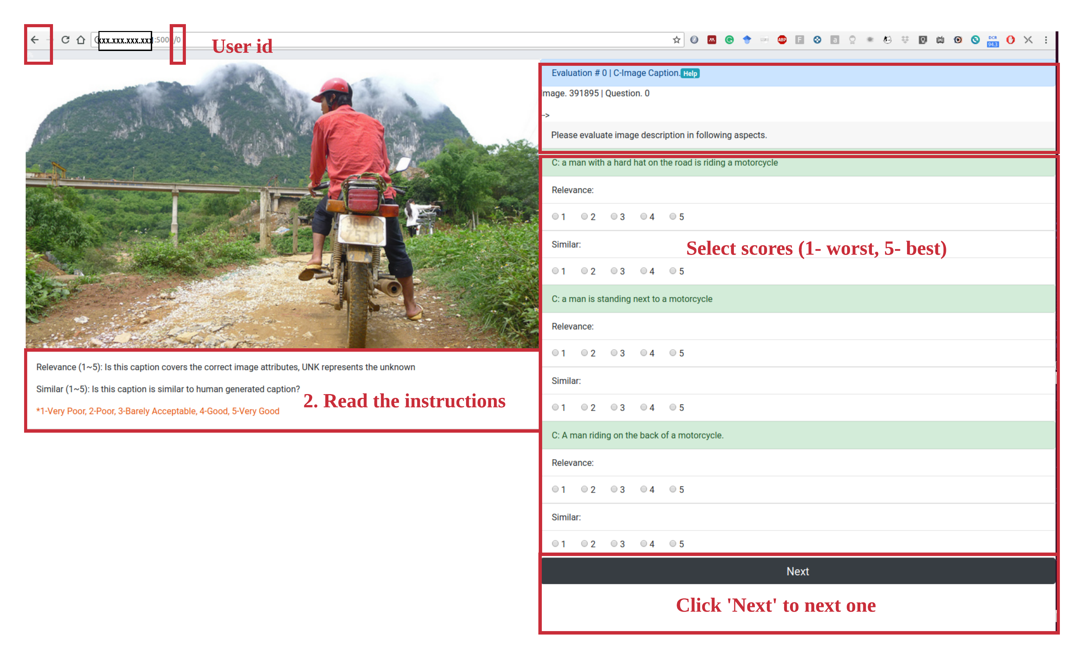This screenshot has height=659, width=1085.
Task: Click the browser back arrow
Action: [35, 40]
